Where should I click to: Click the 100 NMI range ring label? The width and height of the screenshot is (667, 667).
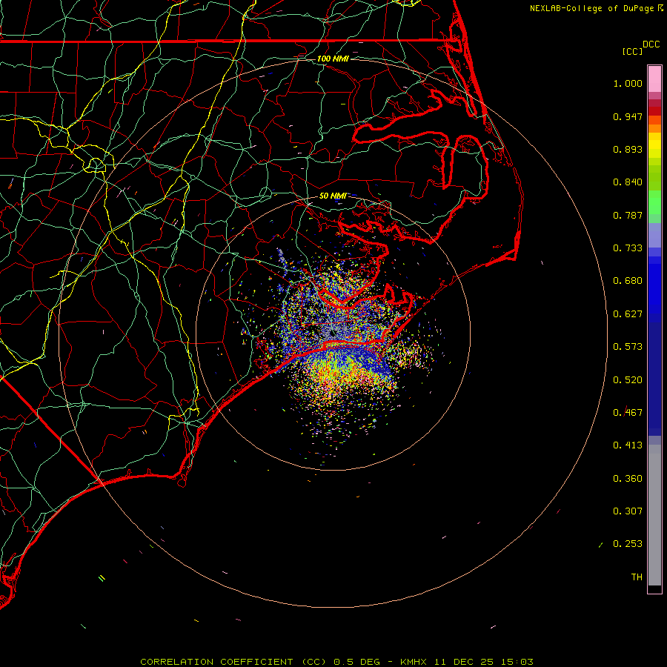click(333, 59)
